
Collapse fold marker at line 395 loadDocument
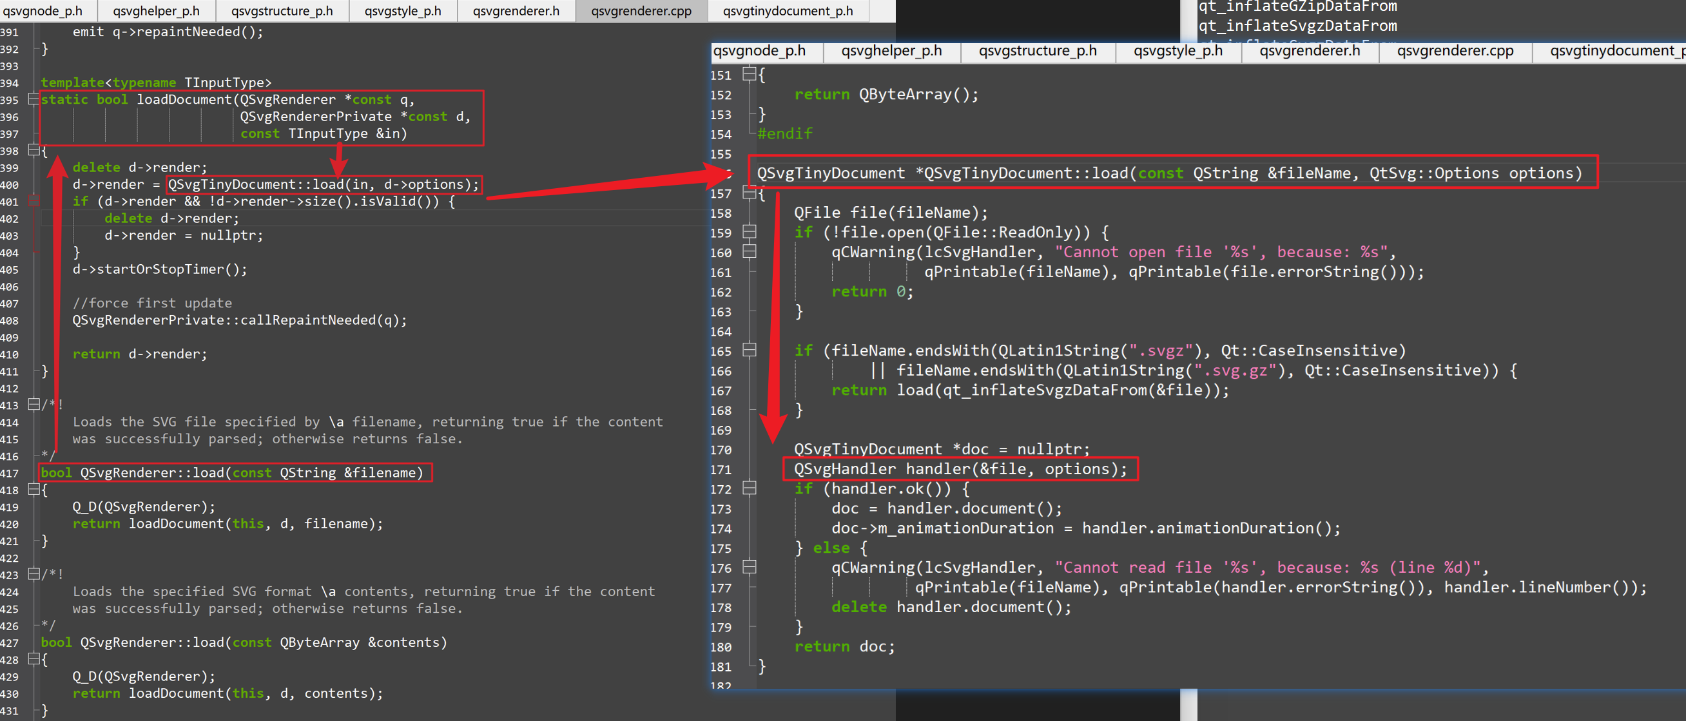click(34, 99)
